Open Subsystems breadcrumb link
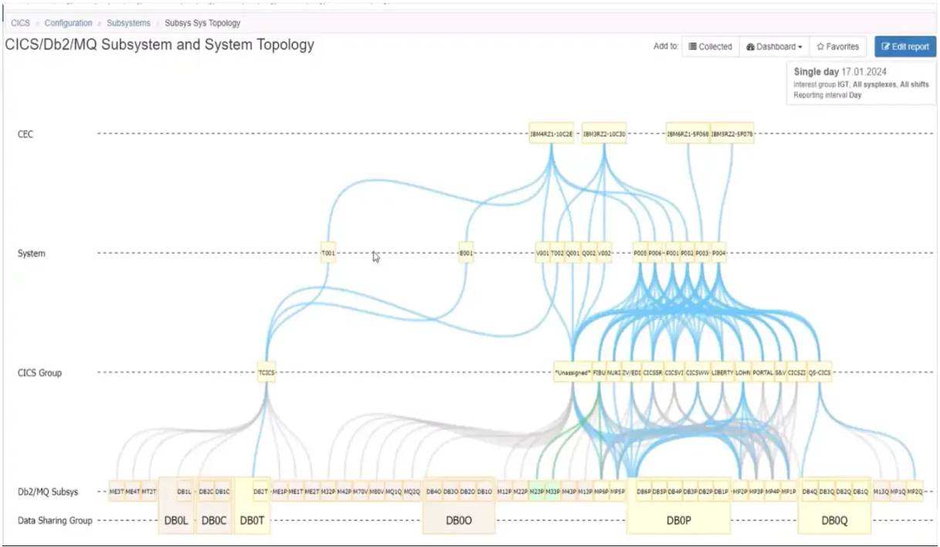Image resolution: width=940 pixels, height=547 pixels. tap(129, 23)
